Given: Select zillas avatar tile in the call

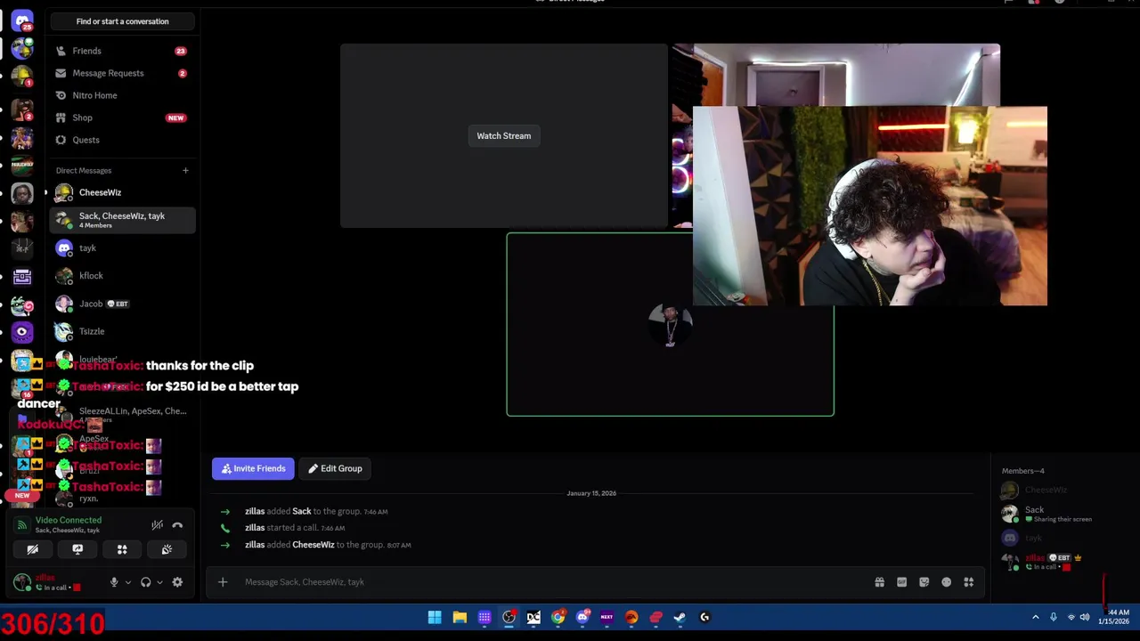Looking at the screenshot, I should (670, 325).
